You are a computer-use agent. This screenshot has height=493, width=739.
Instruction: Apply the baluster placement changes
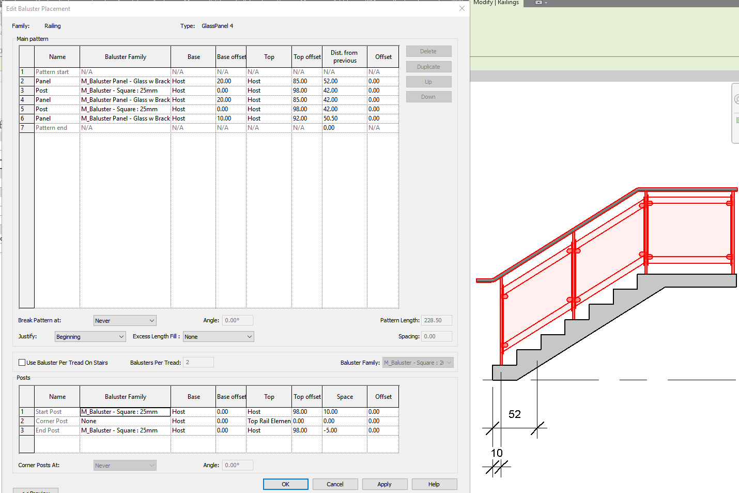(x=384, y=484)
